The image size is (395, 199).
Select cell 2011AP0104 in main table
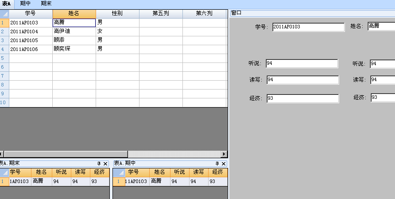tap(31, 31)
